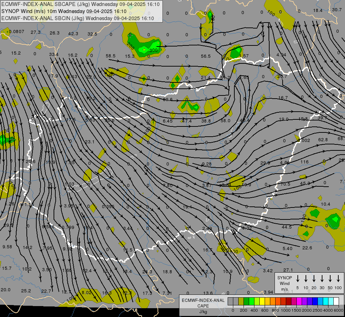Pick the olive swatch in CAPE scale
The image size is (345, 317).
click(x=241, y=302)
